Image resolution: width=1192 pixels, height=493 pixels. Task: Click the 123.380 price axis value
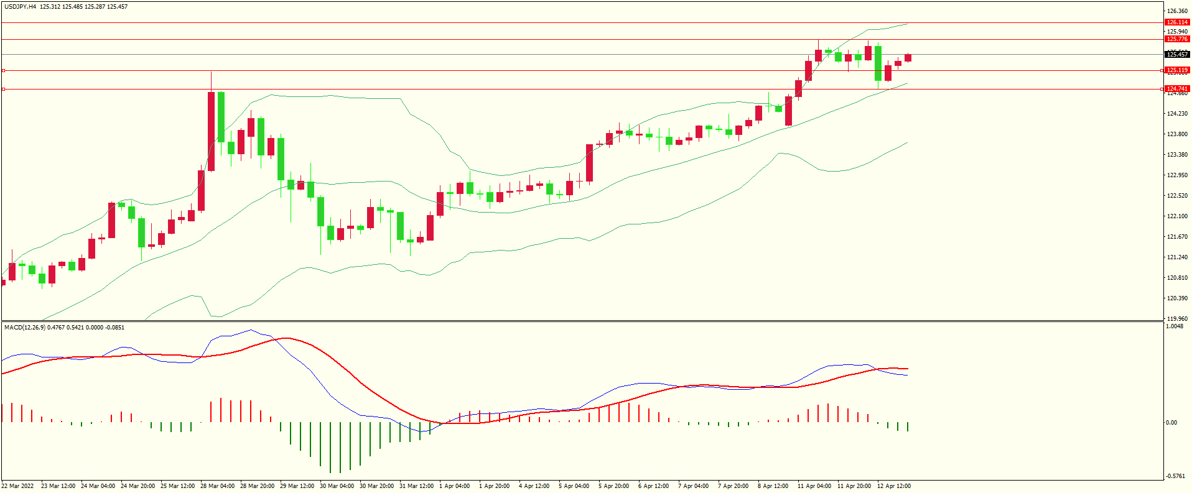point(1177,155)
